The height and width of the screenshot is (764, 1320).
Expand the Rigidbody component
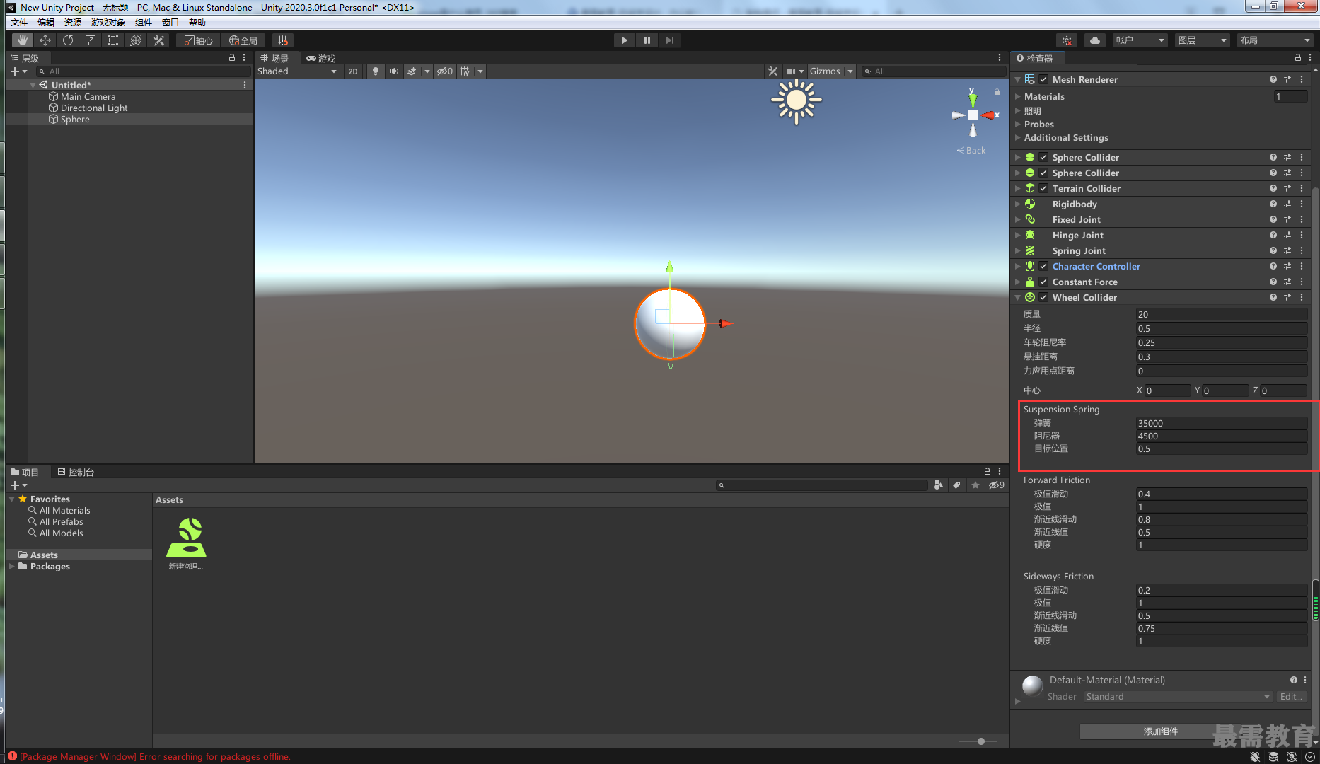coord(1018,204)
